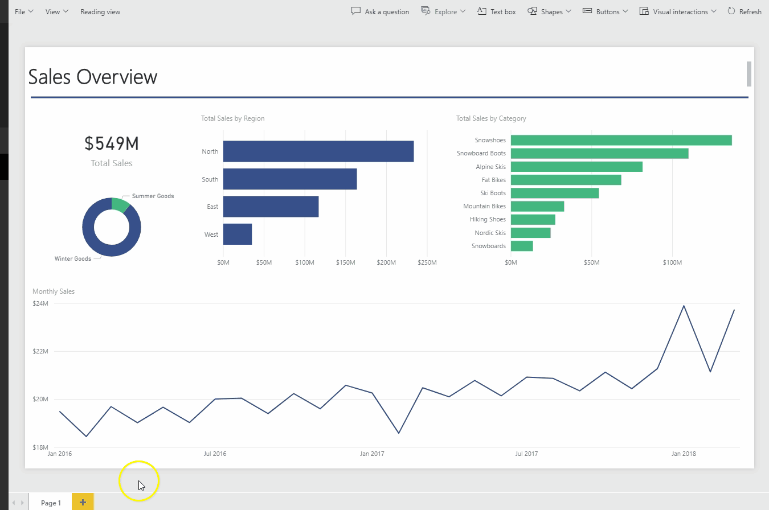
Task: Click the report's vertical scrollbar thumb
Action: point(749,74)
